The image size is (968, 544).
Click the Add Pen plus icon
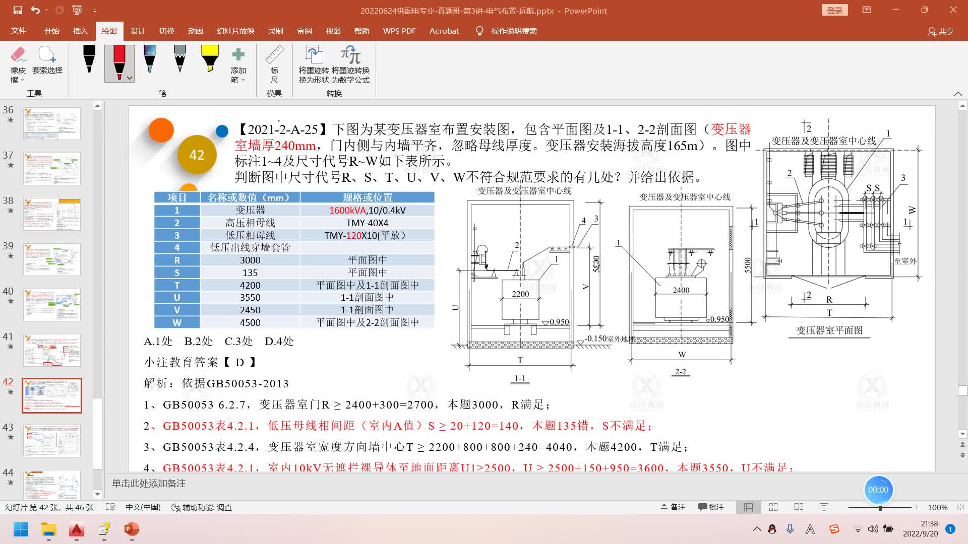[x=238, y=54]
